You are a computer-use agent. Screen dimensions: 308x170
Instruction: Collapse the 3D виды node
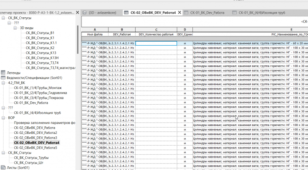pos(15,28)
